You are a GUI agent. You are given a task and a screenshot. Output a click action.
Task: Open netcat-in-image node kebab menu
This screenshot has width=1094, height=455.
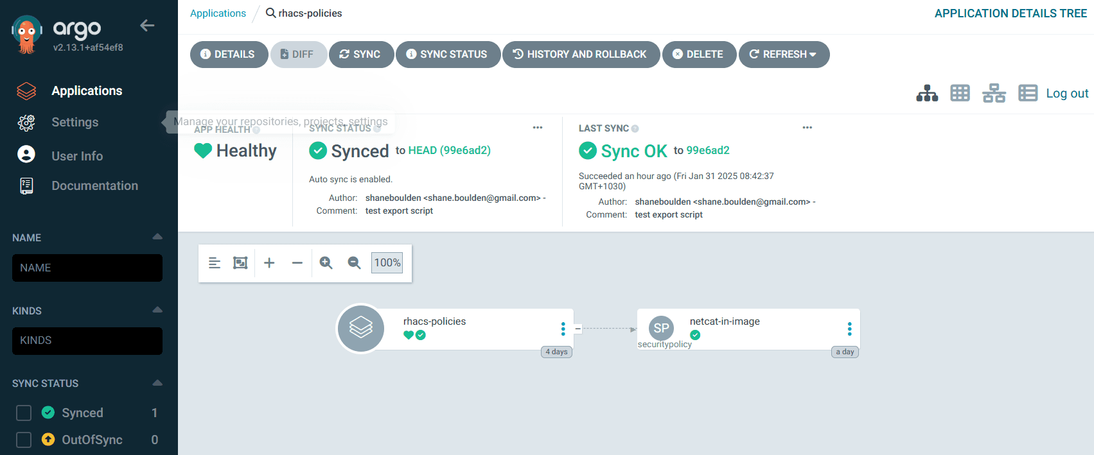849,329
